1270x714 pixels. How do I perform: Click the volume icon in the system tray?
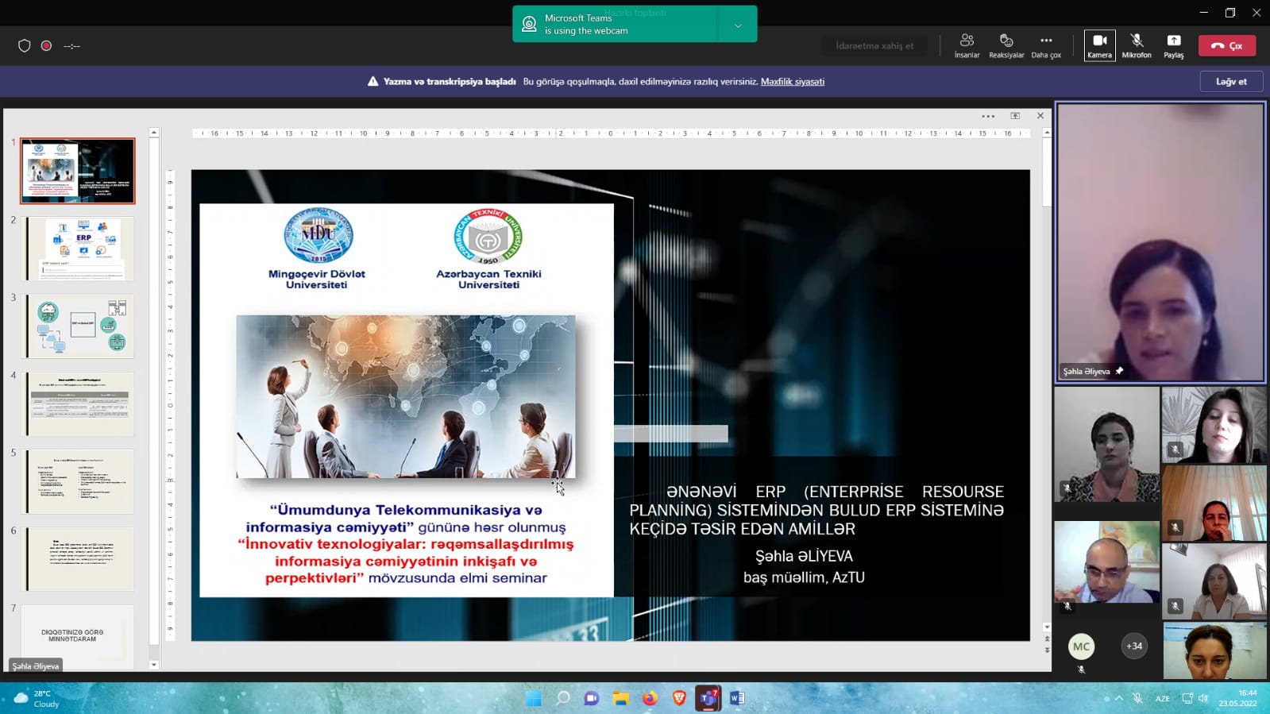[x=1203, y=698]
